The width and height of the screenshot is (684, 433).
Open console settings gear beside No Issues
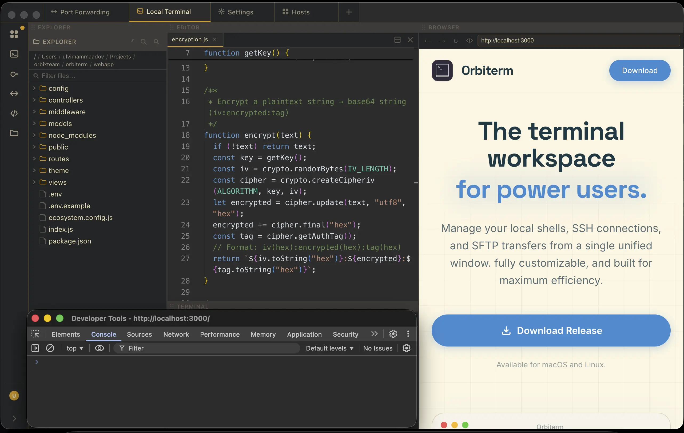(407, 348)
